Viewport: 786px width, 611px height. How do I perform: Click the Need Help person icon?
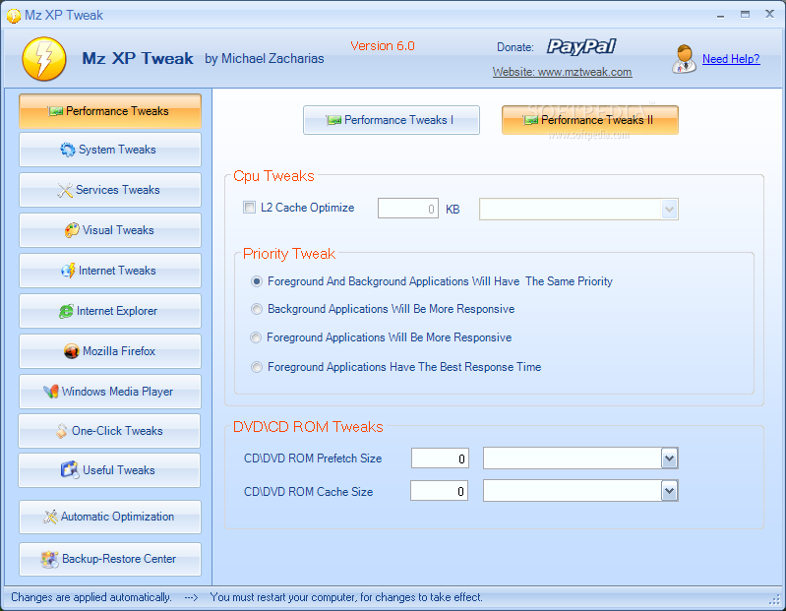(x=684, y=59)
